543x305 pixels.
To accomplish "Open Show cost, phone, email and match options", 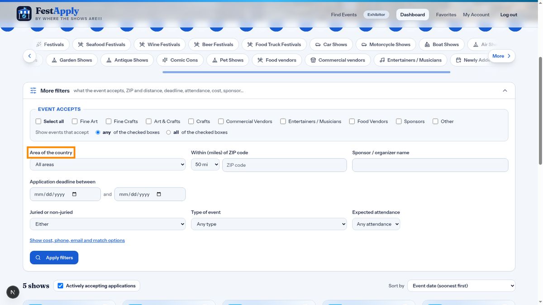I will point(77,240).
